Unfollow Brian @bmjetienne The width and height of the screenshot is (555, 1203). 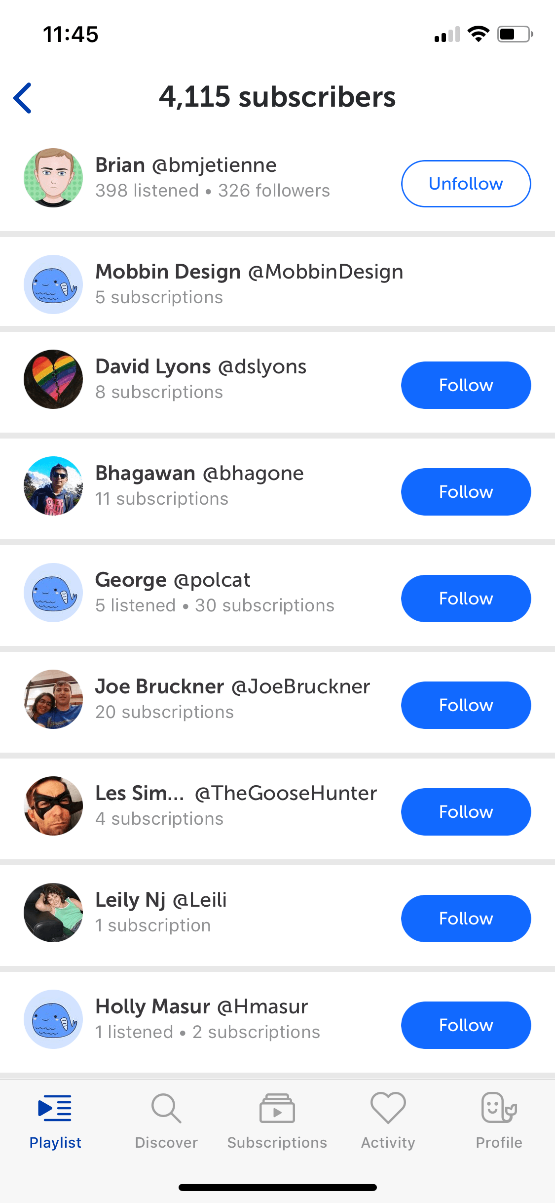coord(466,184)
